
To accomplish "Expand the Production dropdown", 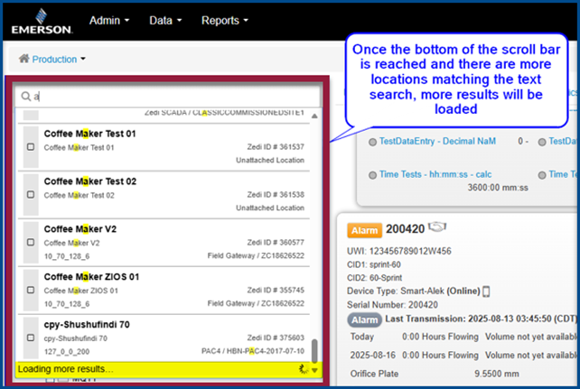I will 58,59.
